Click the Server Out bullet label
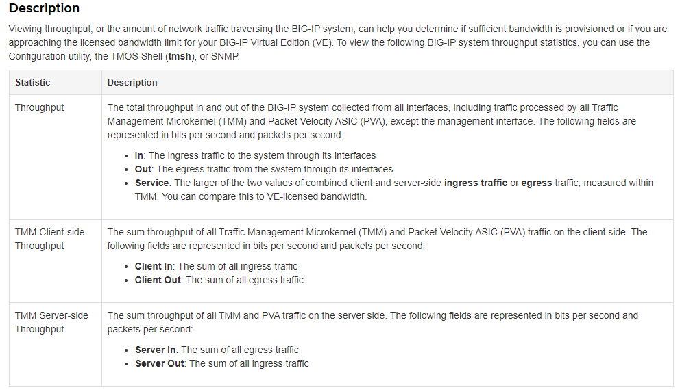 (x=159, y=363)
